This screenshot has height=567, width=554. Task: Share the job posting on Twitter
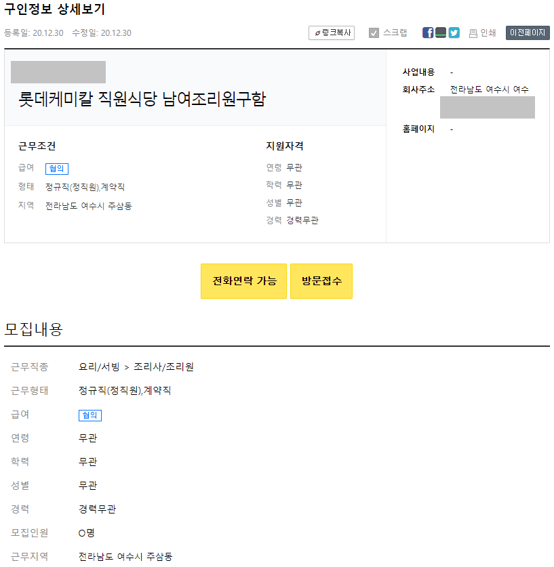click(x=454, y=32)
